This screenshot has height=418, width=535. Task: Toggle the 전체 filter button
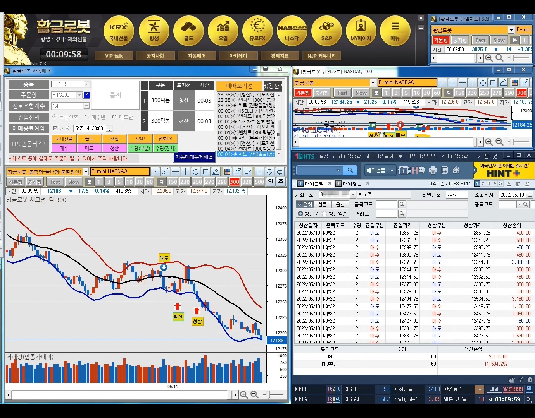pyautogui.click(x=305, y=204)
